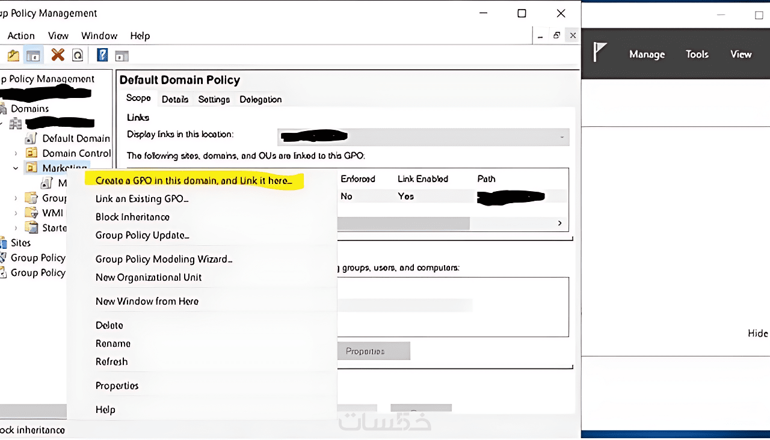Open Properties from the context menu
The height and width of the screenshot is (440, 770).
(117, 385)
